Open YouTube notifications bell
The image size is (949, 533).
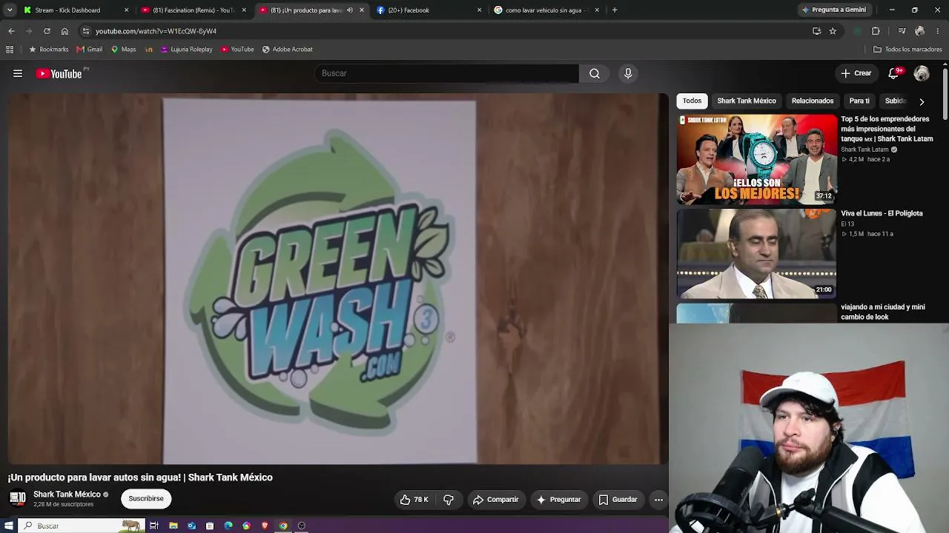coord(893,73)
